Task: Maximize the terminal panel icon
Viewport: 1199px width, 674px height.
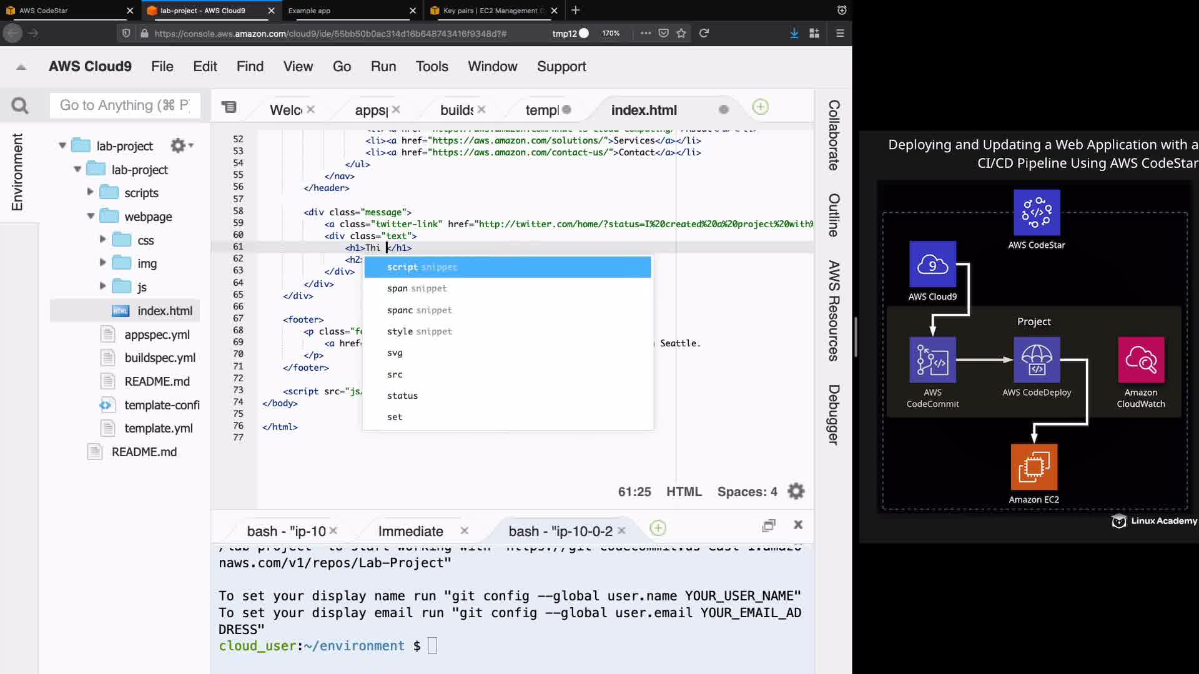Action: click(769, 525)
